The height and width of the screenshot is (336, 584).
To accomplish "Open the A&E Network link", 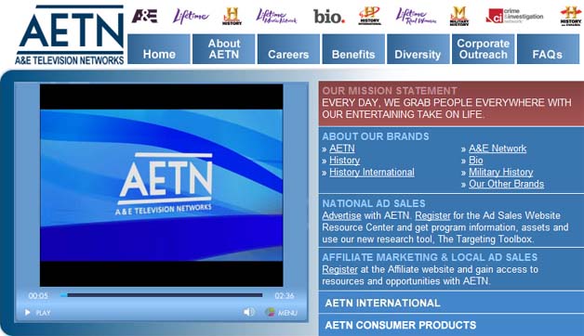I will [498, 149].
